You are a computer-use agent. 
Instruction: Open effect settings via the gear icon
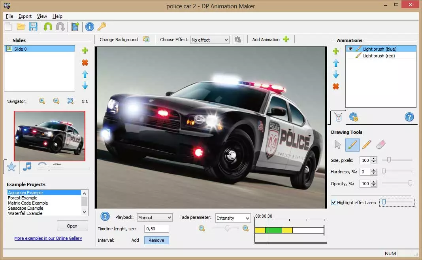click(x=237, y=40)
